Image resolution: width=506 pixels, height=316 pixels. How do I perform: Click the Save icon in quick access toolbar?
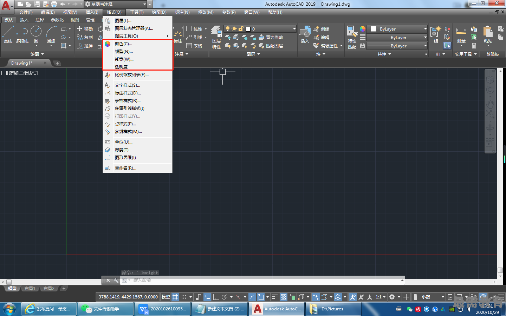tap(37, 4)
